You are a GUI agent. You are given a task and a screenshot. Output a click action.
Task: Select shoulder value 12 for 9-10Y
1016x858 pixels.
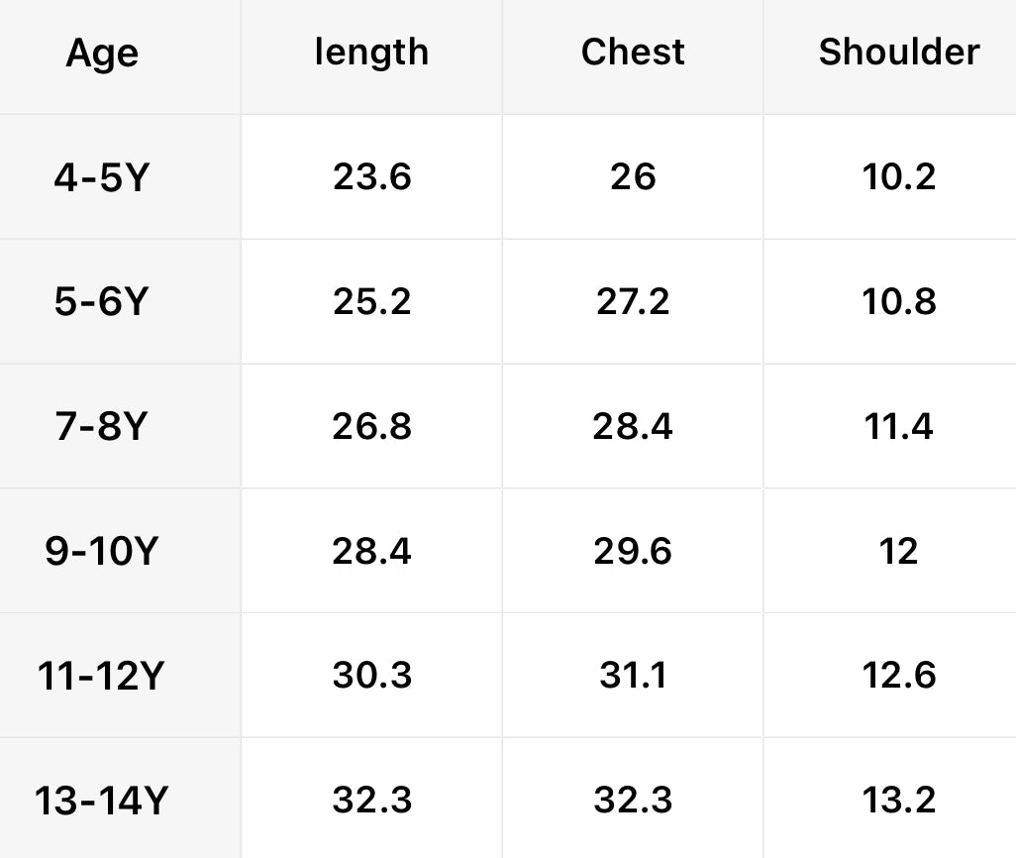(x=898, y=551)
